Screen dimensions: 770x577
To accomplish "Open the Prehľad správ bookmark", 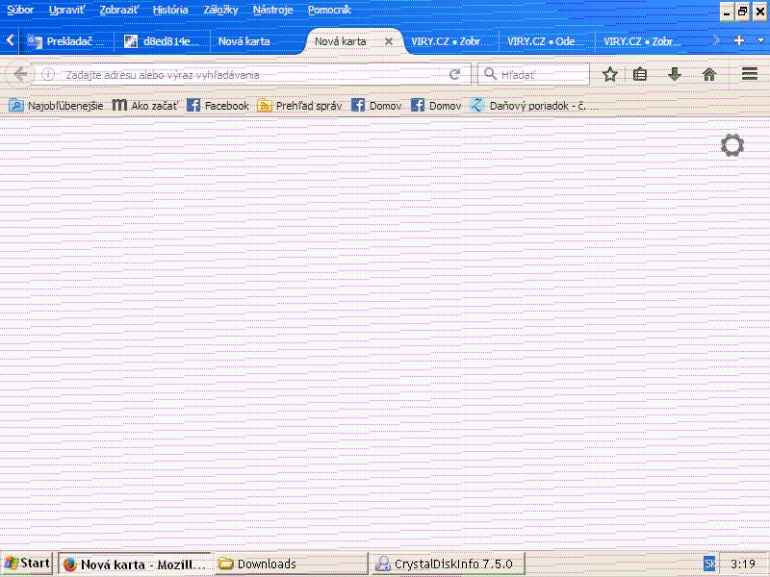I will point(299,106).
